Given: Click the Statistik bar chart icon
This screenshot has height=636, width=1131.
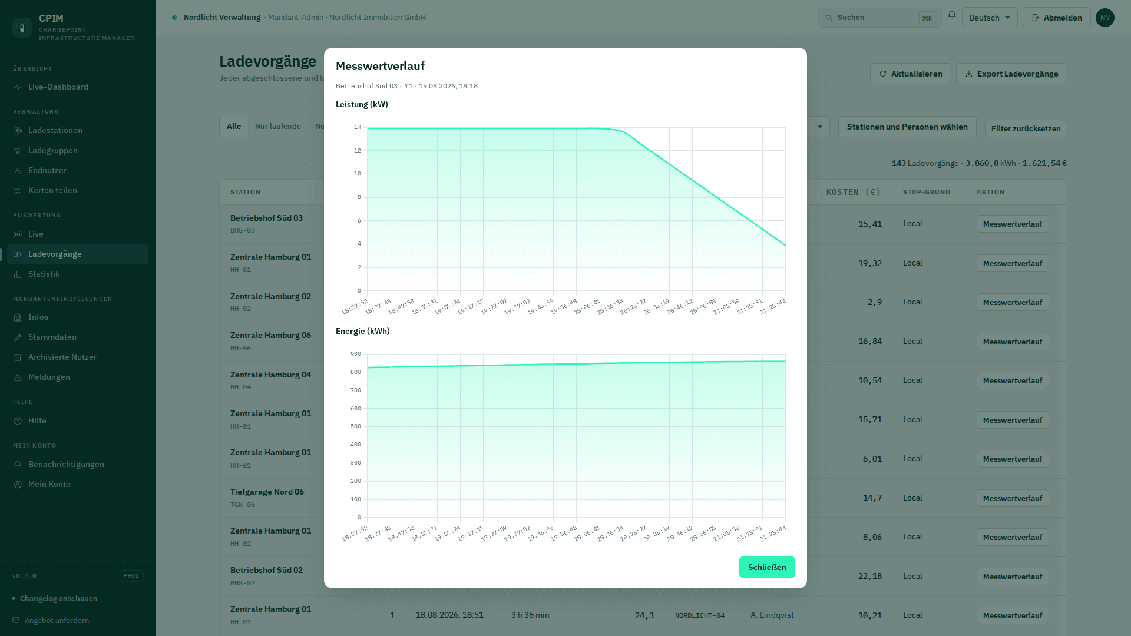Looking at the screenshot, I should pyautogui.click(x=18, y=274).
